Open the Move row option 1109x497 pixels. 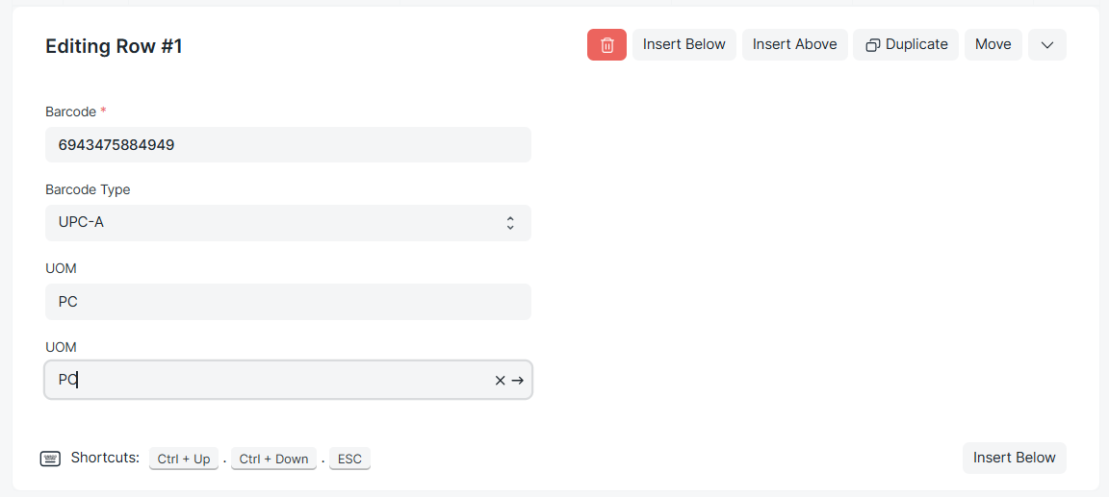click(x=993, y=45)
